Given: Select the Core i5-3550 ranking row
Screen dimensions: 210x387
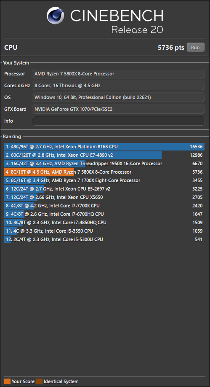Looking at the screenshot, I should point(104,231).
